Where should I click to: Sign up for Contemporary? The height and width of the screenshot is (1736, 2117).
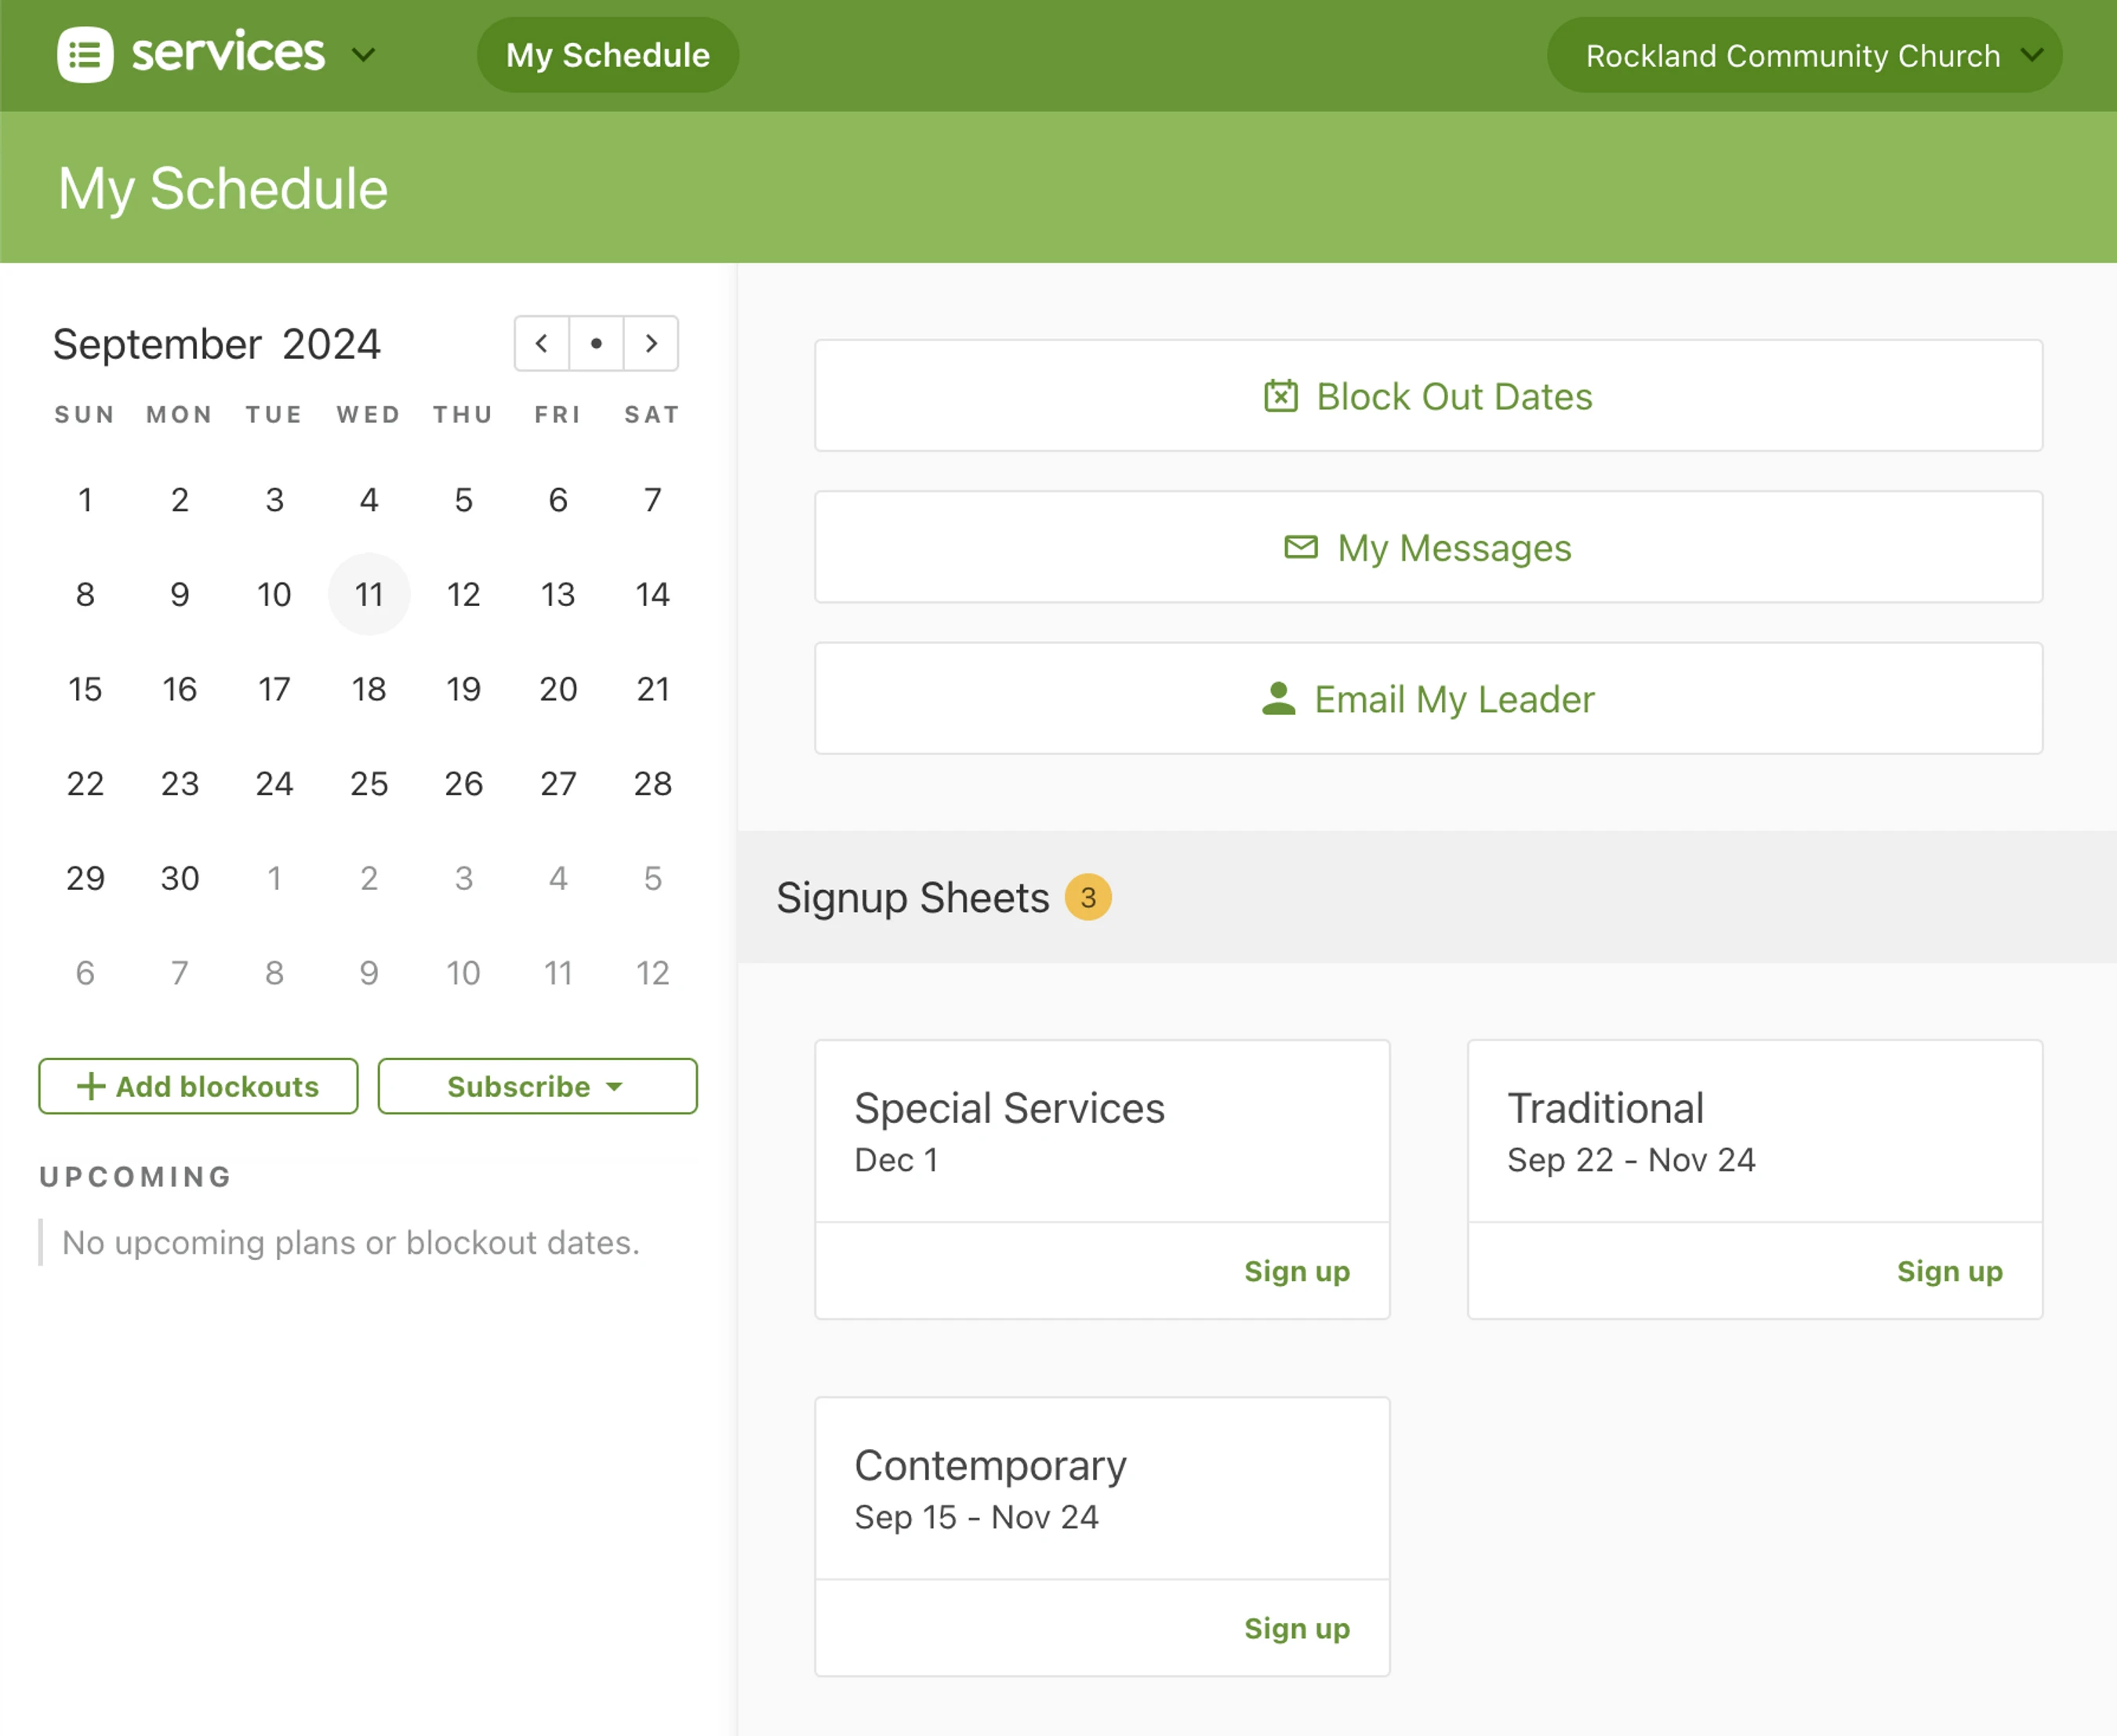point(1296,1628)
